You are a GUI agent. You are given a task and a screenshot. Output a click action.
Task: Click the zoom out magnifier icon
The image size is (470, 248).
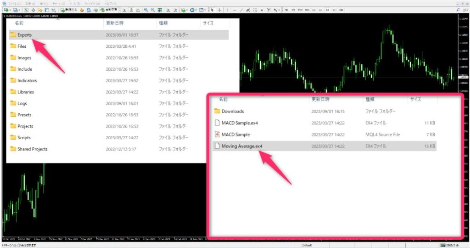[x=152, y=10]
